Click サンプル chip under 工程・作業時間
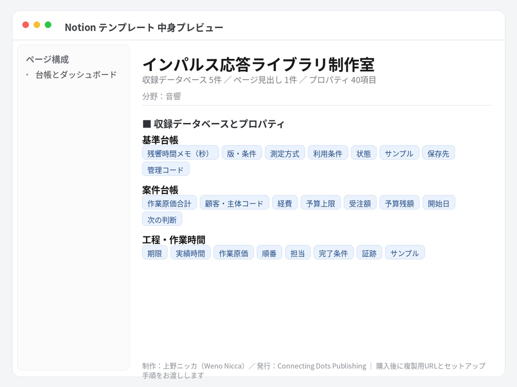This screenshot has width=517, height=387. [x=405, y=253]
